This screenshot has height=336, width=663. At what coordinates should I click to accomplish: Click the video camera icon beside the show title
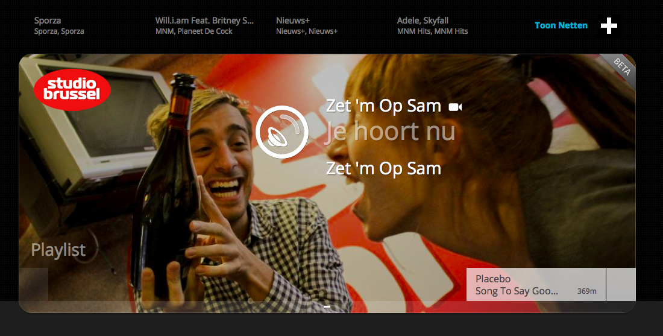pyautogui.click(x=455, y=107)
